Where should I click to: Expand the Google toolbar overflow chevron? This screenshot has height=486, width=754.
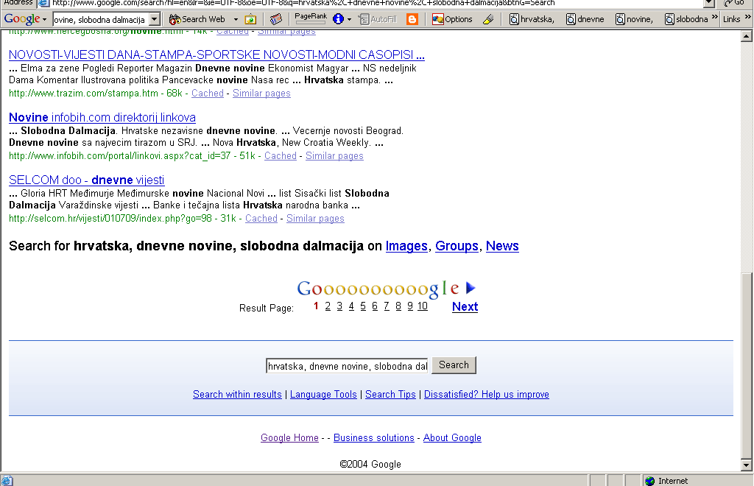coord(714,18)
